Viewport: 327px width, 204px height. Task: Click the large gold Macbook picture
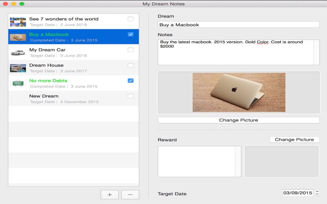coord(239,93)
